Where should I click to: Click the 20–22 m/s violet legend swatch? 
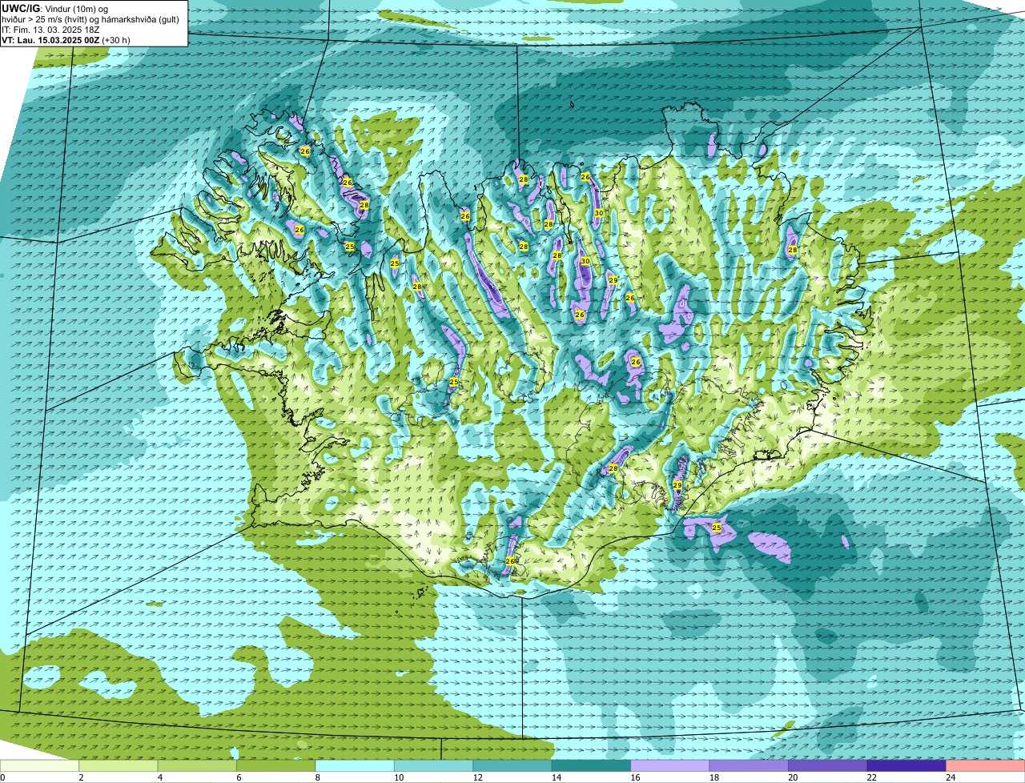pyautogui.click(x=828, y=765)
